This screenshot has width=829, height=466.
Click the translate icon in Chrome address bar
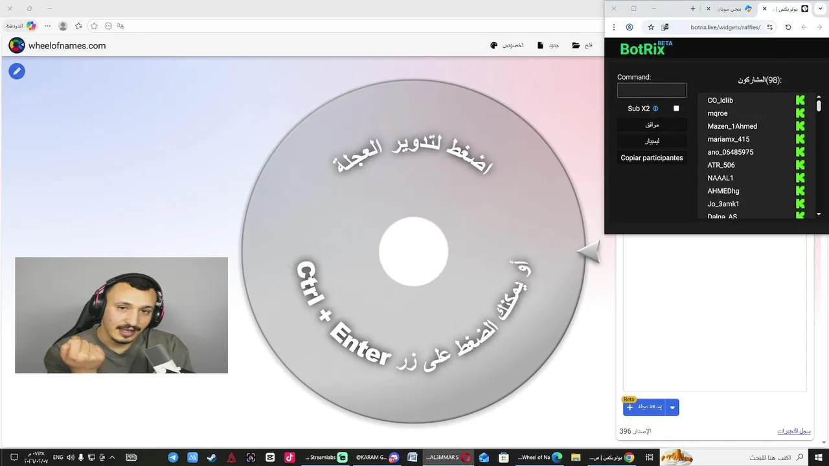click(x=665, y=27)
